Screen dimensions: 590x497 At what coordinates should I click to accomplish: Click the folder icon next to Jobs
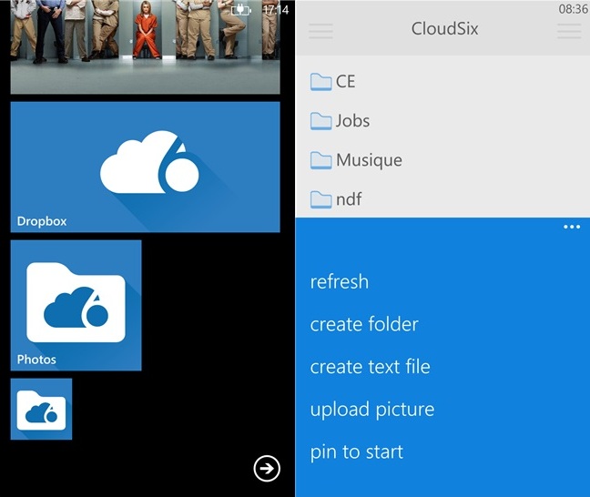[321, 121]
